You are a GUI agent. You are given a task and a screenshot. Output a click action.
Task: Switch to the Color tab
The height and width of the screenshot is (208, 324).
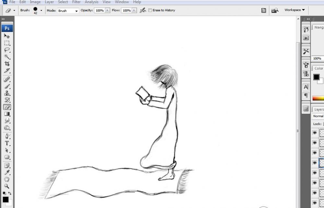318,68
